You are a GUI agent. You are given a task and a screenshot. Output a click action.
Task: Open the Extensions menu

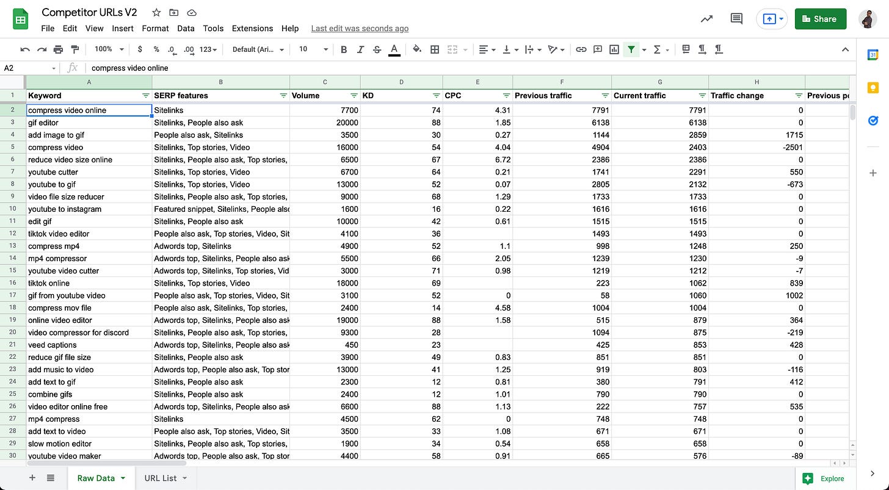click(252, 28)
